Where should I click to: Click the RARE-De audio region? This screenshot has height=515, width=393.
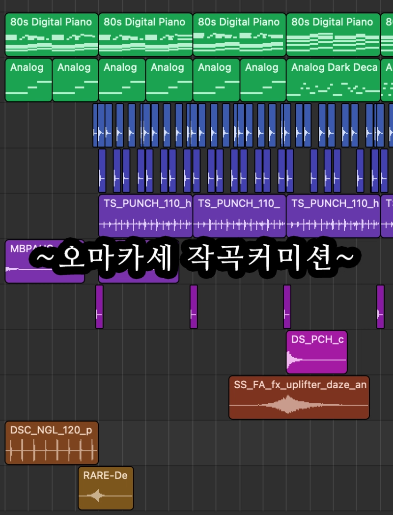(106, 488)
